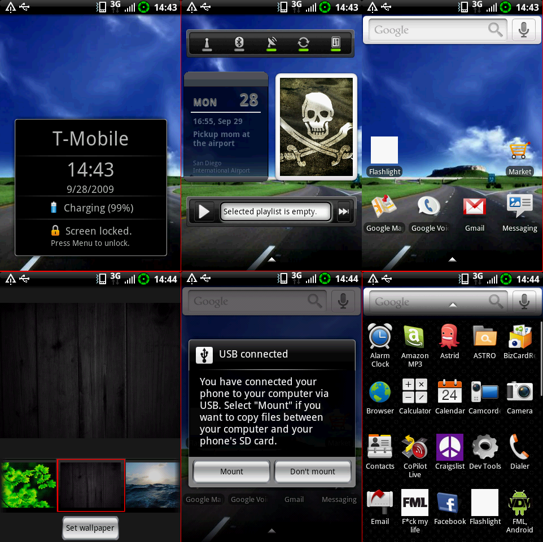
Task: Launch the BizCardReader app icon
Action: pyautogui.click(x=520, y=341)
